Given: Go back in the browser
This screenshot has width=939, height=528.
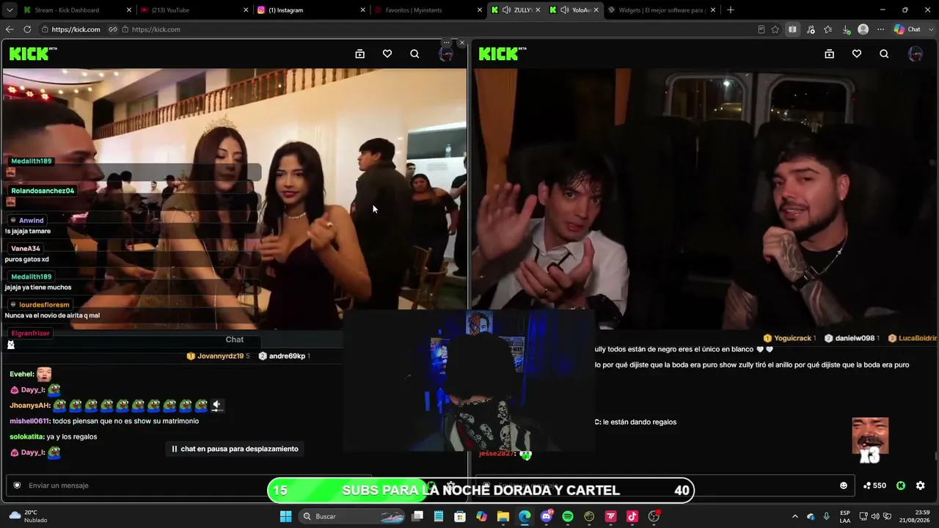Looking at the screenshot, I should [10, 29].
